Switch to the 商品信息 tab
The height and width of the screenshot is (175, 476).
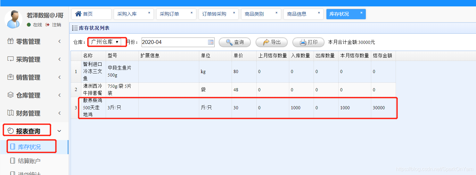click(x=303, y=14)
